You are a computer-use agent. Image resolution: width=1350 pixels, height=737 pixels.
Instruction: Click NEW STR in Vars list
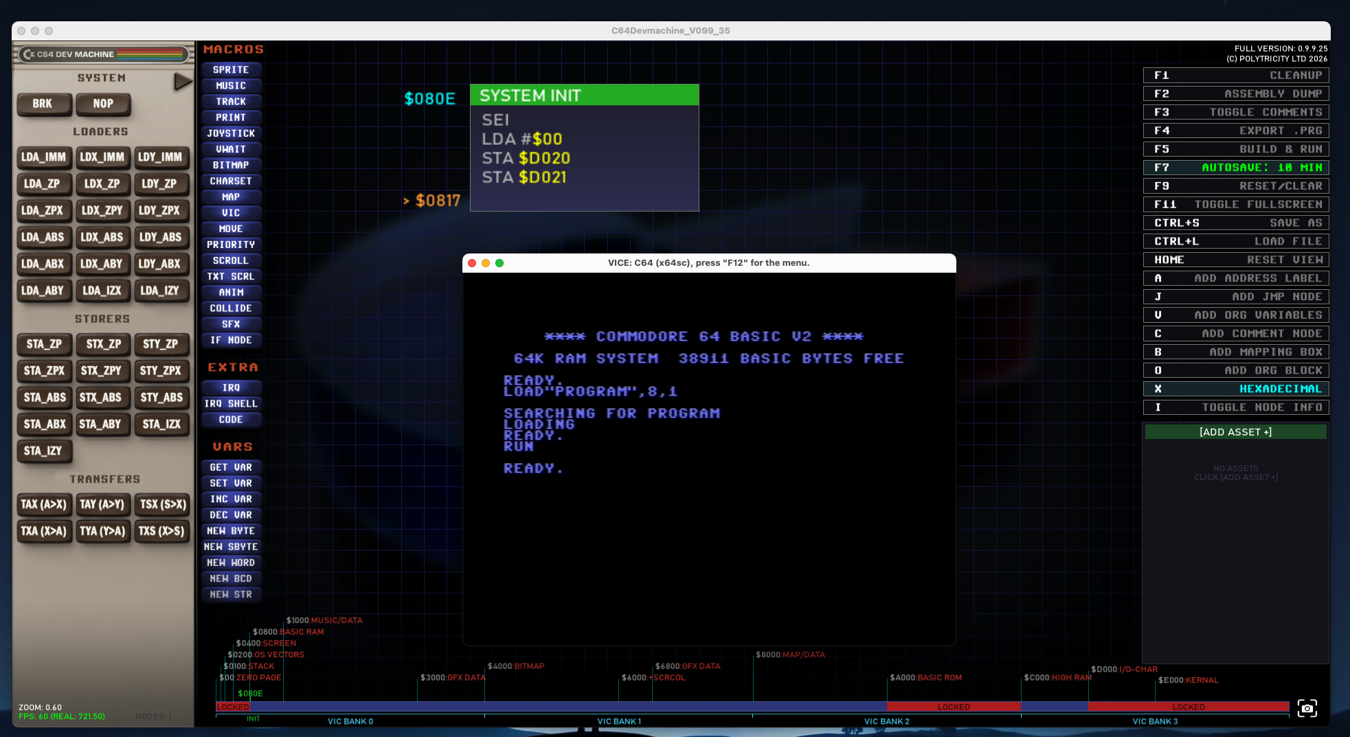tap(231, 595)
